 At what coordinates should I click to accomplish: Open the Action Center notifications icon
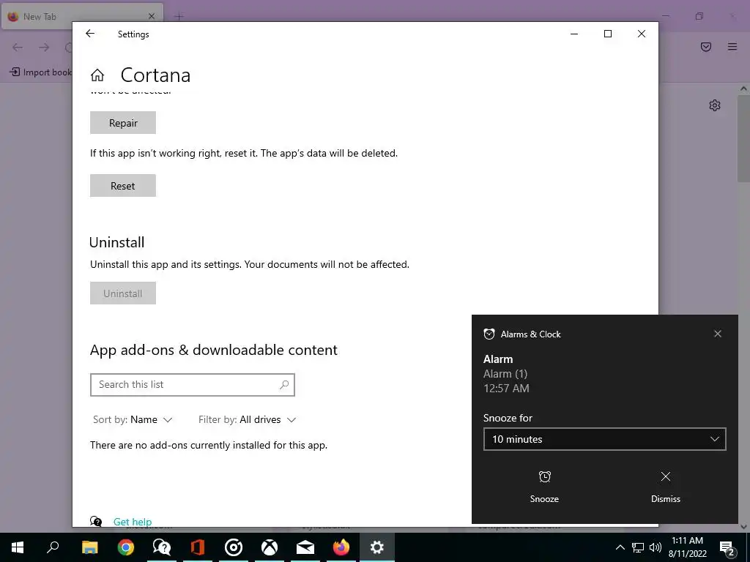tap(727, 547)
